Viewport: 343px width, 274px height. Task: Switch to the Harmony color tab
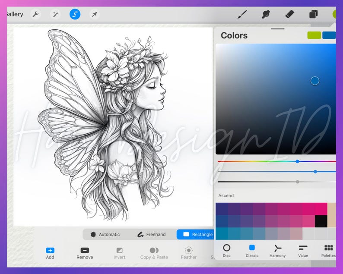(x=277, y=251)
